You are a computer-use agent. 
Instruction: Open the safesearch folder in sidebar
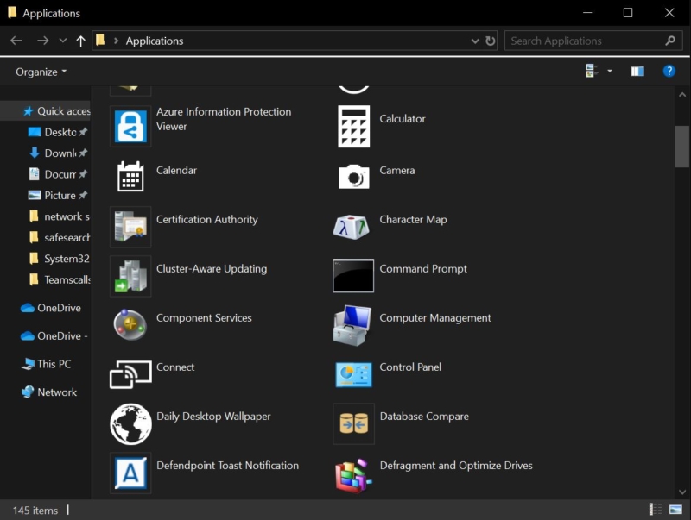tap(59, 237)
